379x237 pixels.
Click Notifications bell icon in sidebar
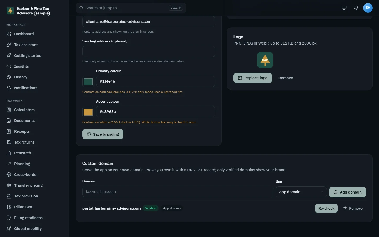point(9,88)
